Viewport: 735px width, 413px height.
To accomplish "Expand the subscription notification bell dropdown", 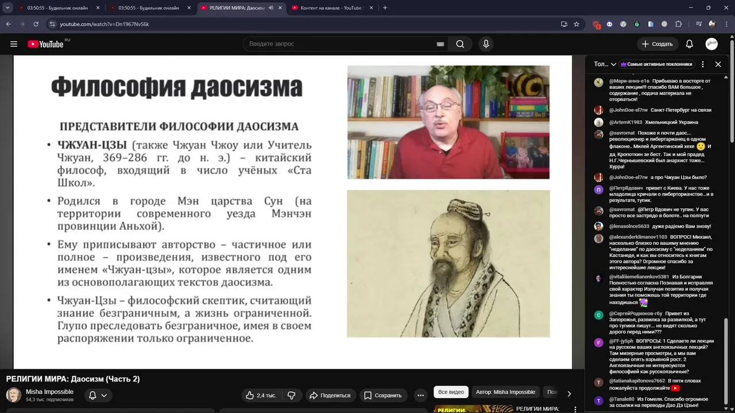I will [x=98, y=395].
